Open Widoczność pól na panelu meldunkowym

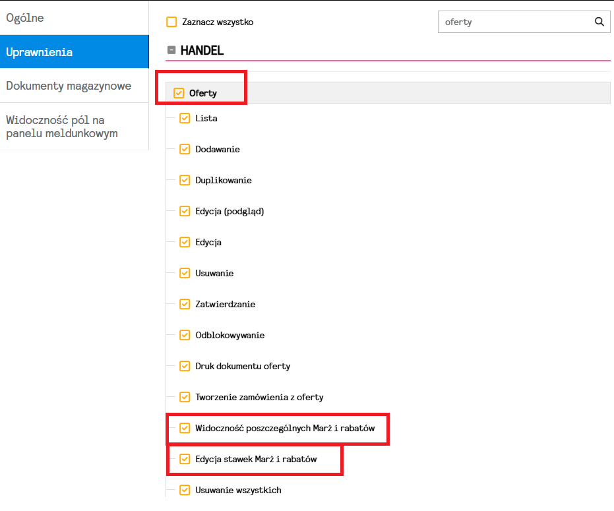click(74, 127)
